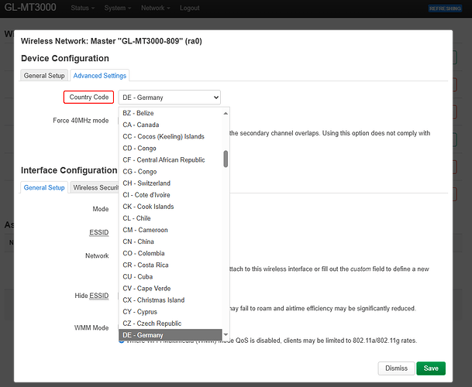Click the GL-MT3000 router brand logo
The height and width of the screenshot is (387, 472).
(x=31, y=8)
